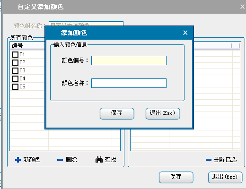This screenshot has width=246, height=189.
Task: Click the 颜色名称 input field
Action: coord(129,83)
